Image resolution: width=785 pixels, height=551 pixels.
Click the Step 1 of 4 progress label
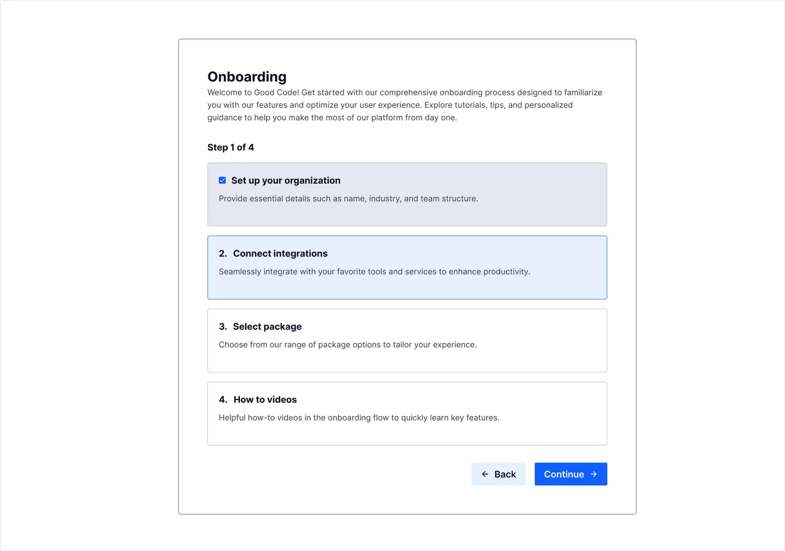pos(230,147)
